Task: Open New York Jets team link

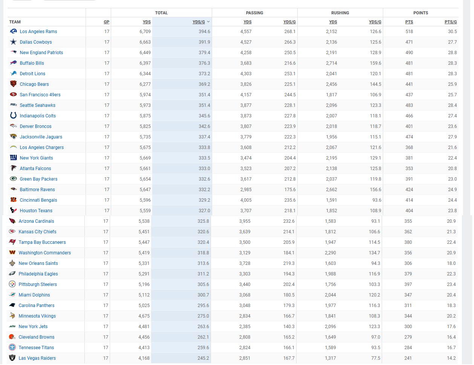Action: pyautogui.click(x=33, y=327)
